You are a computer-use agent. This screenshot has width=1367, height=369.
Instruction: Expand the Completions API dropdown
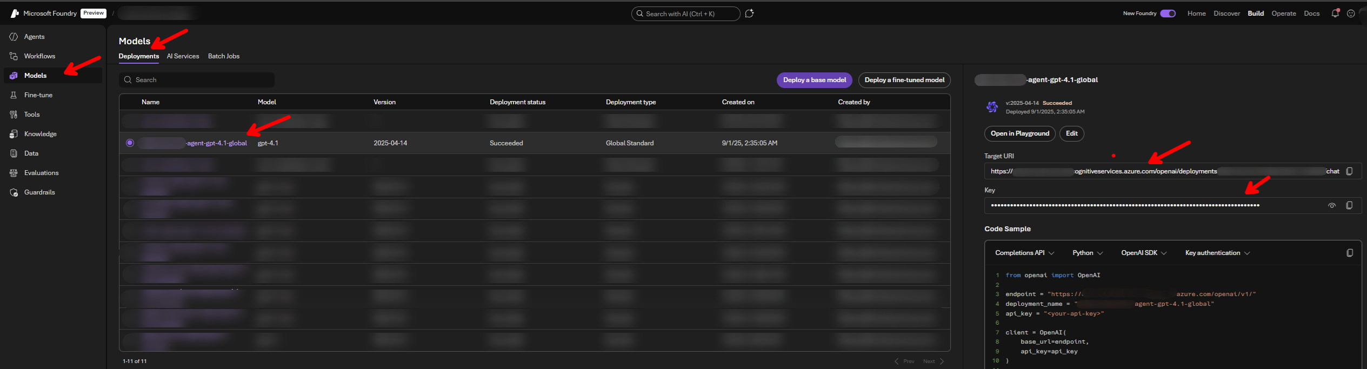pyautogui.click(x=1024, y=253)
